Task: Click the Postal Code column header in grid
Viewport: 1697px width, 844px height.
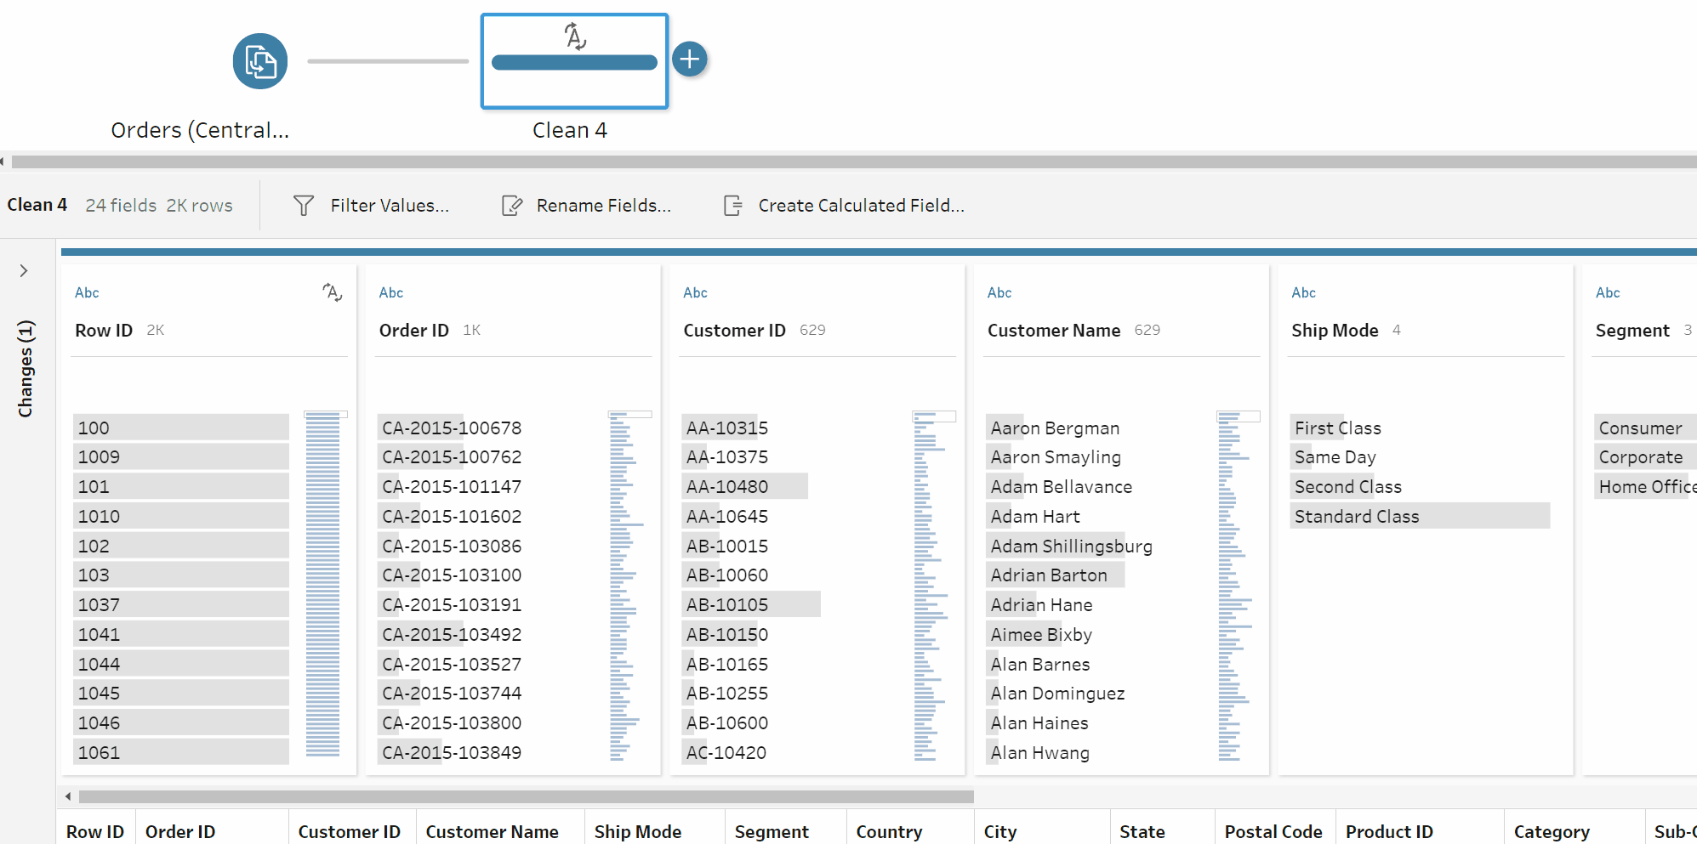Action: point(1273,831)
